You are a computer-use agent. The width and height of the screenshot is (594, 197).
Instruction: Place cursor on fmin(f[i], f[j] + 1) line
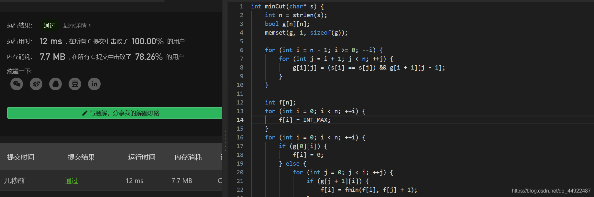point(369,190)
